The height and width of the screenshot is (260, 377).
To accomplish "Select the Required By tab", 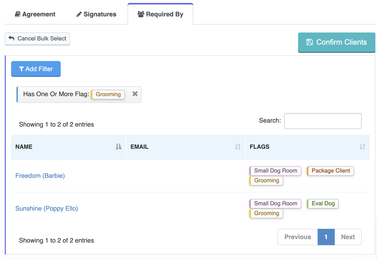I will coord(160,14).
